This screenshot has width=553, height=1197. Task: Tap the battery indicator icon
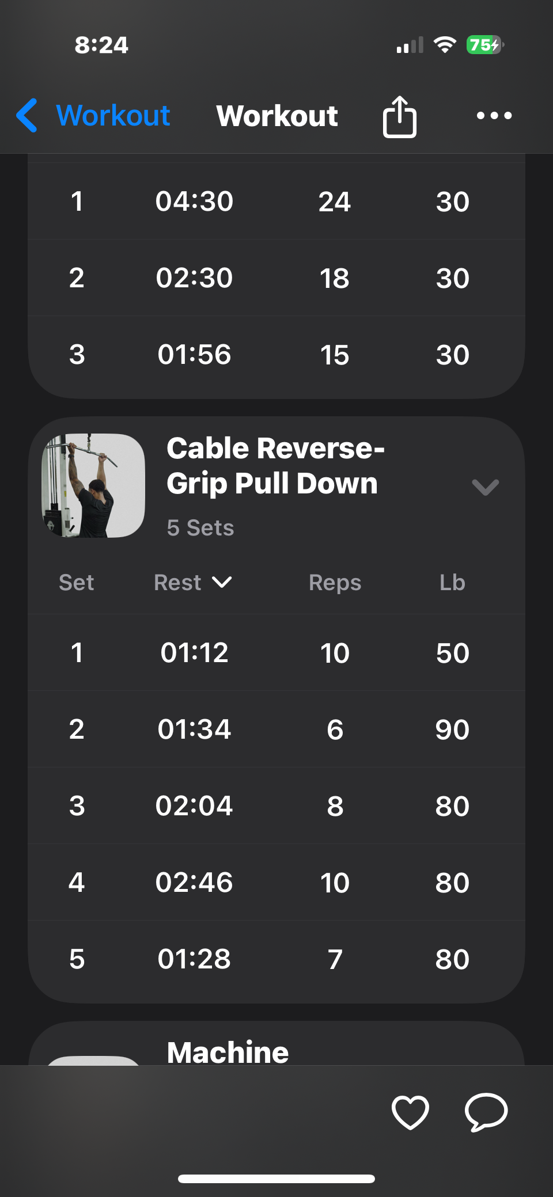click(484, 45)
